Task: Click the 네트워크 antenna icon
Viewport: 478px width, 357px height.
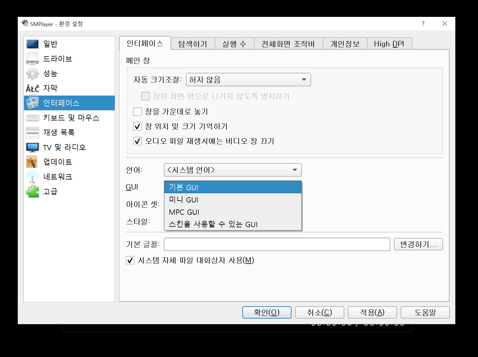Action: (x=32, y=177)
